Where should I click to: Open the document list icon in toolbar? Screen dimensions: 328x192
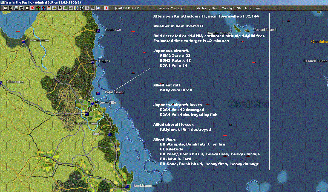point(11,8)
